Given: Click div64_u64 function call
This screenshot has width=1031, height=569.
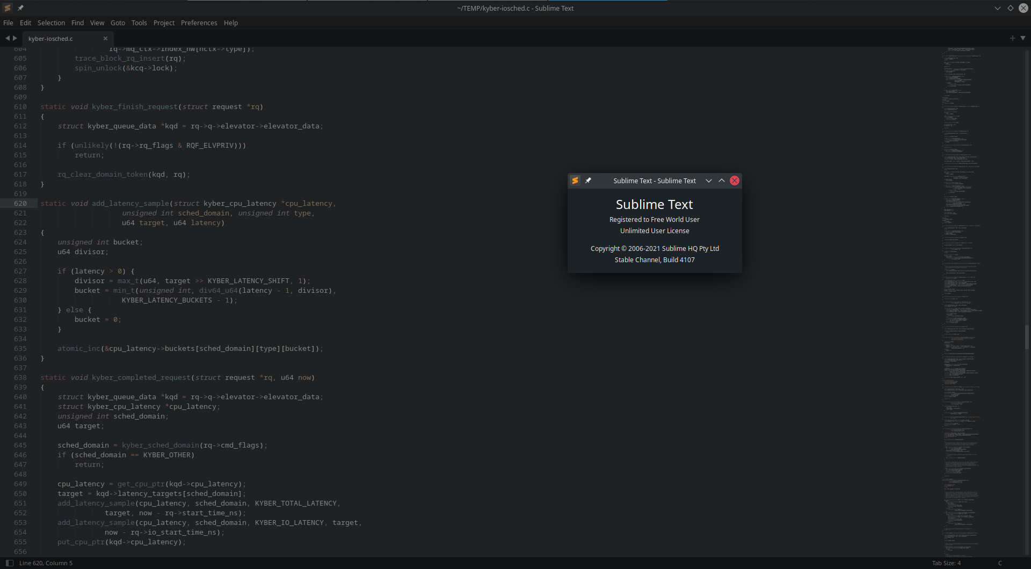Looking at the screenshot, I should [219, 291].
